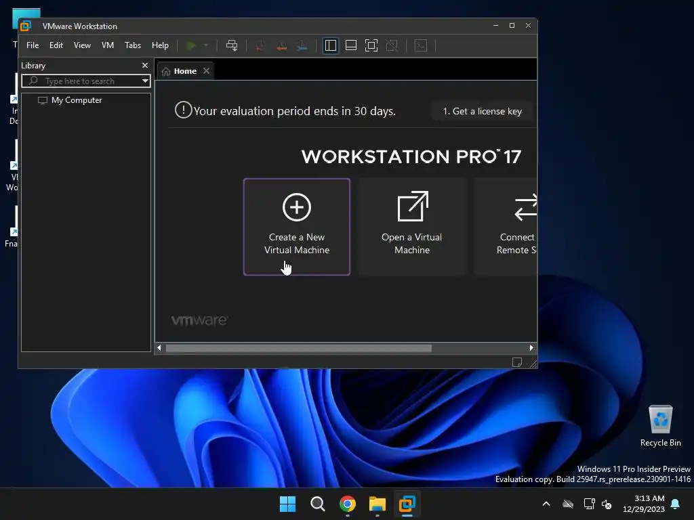Viewport: 694px width, 520px height.
Task: Click the horizontal scrollbar thumb
Action: click(x=298, y=349)
